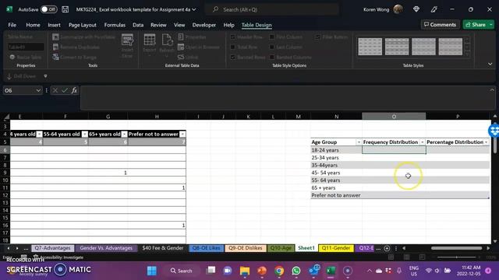Open the Windows Start menu
The height and width of the screenshot is (280, 499).
click(x=152, y=271)
